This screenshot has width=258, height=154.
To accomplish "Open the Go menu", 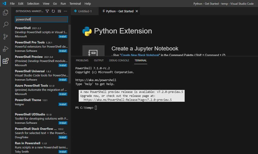I will 55,3.
